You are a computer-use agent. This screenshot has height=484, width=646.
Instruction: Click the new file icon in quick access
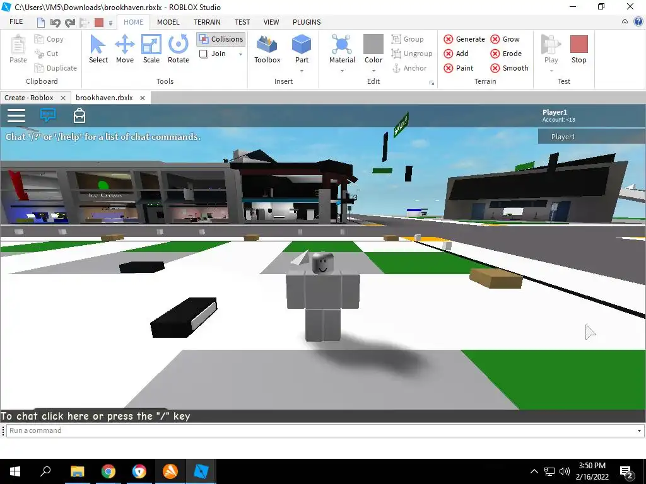(x=41, y=23)
